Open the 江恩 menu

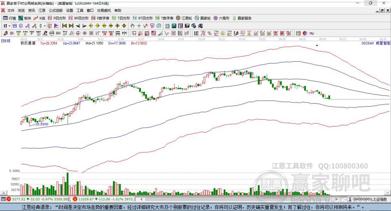pyautogui.click(x=42, y=10)
